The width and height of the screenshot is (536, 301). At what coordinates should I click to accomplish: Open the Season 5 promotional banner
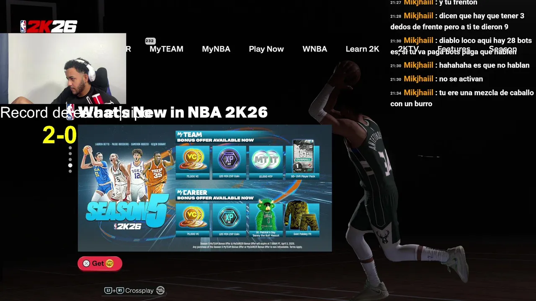[205, 188]
